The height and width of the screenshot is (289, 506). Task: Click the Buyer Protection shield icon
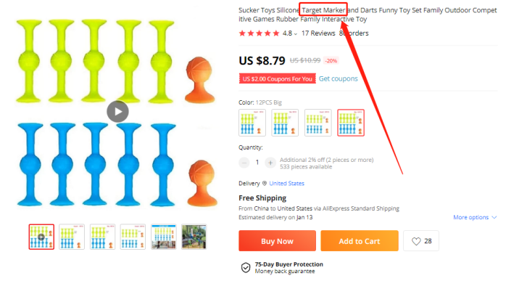pos(246,268)
